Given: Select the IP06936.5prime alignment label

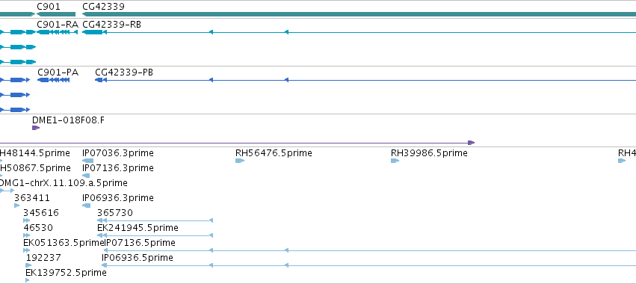Looking at the screenshot, I should [x=138, y=258].
